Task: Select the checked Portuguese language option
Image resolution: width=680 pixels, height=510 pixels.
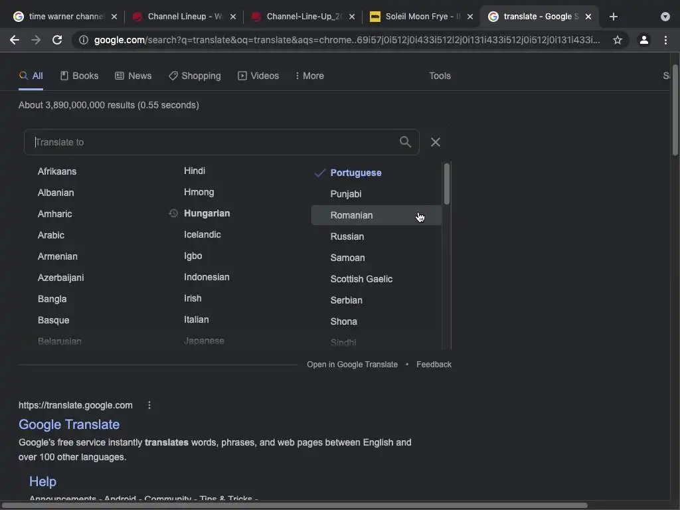Action: click(356, 173)
